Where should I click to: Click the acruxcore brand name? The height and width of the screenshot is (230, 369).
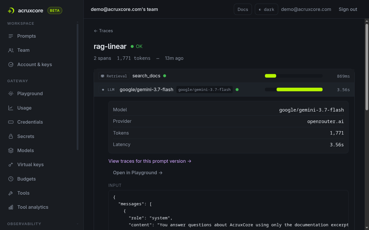pyautogui.click(x=31, y=11)
